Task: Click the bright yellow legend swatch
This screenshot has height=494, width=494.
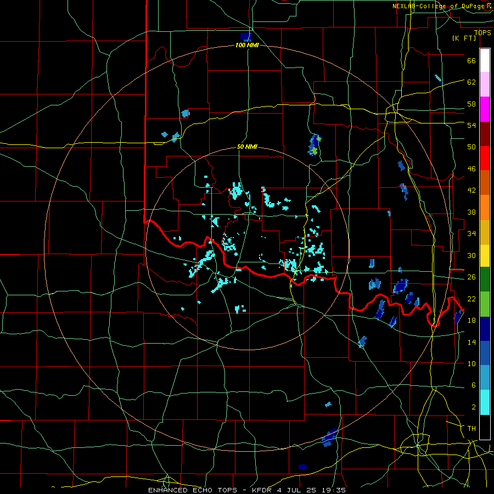Action: tap(485, 255)
